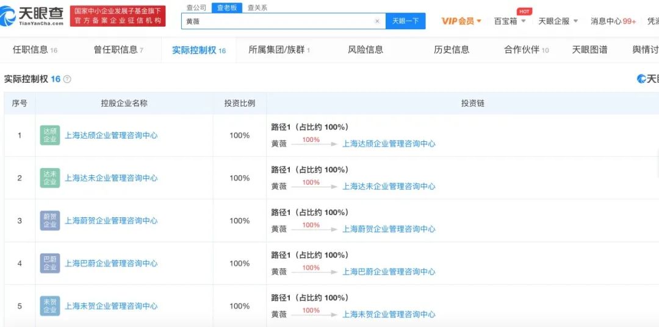The width and height of the screenshot is (659, 327).
Task: Select the 风险信息 tab
Action: pos(366,50)
